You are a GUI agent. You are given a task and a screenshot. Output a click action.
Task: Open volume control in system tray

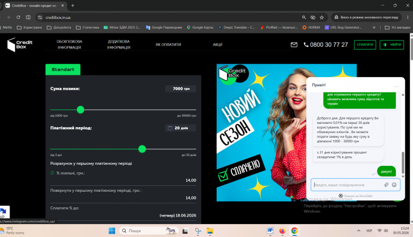click(x=386, y=231)
